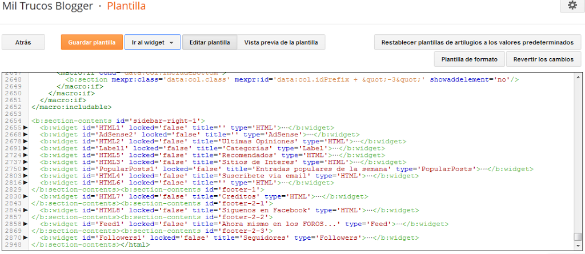Expand the HTML1 widget code fold arrow
This screenshot has height=254, width=585.
[x=25, y=128]
